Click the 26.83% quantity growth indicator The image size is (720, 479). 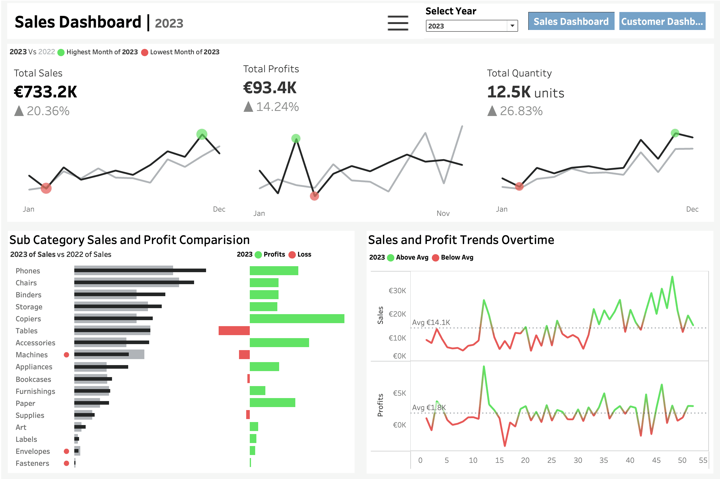pos(515,111)
